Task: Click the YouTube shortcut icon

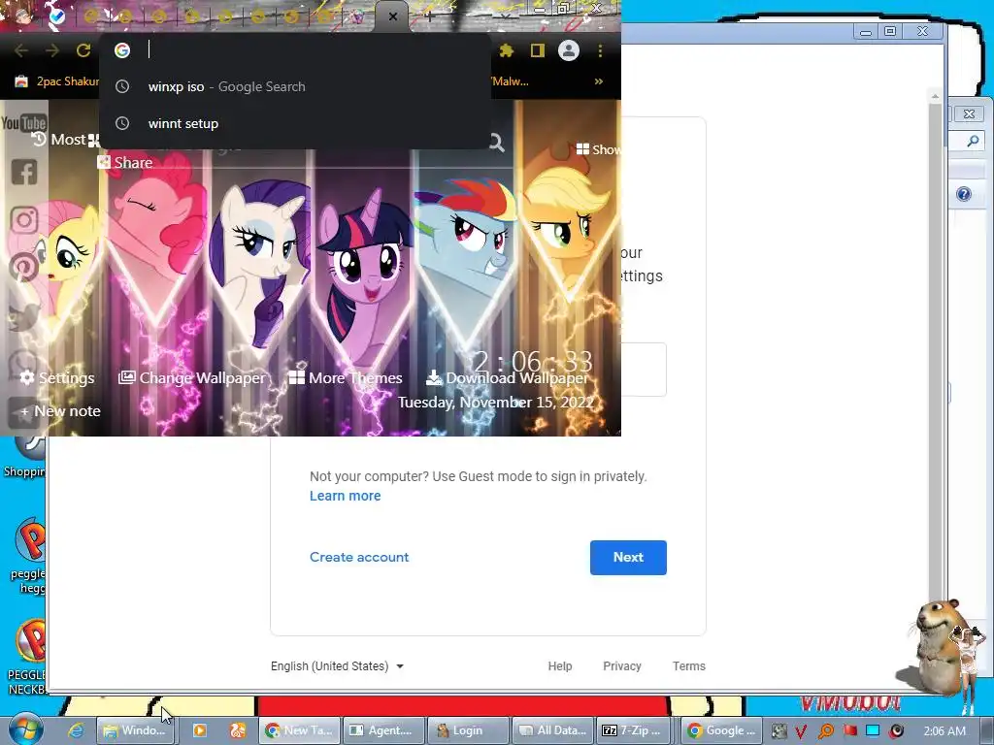Action: pyautogui.click(x=24, y=122)
